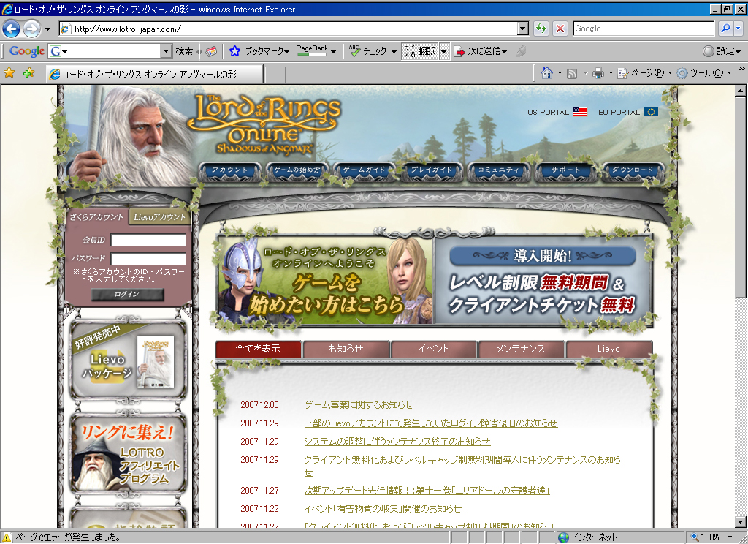748x544 pixels.
Task: Click the search magnifier button
Action: [725, 29]
